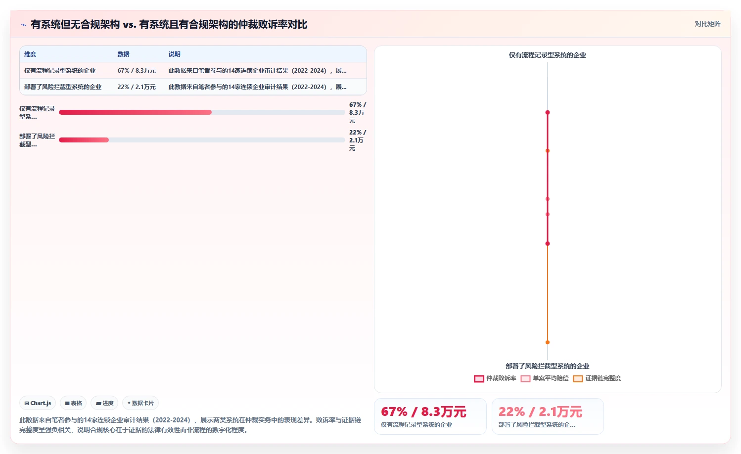Click the upper orange data point on the red line
The width and height of the screenshot is (741, 454).
pyautogui.click(x=548, y=151)
